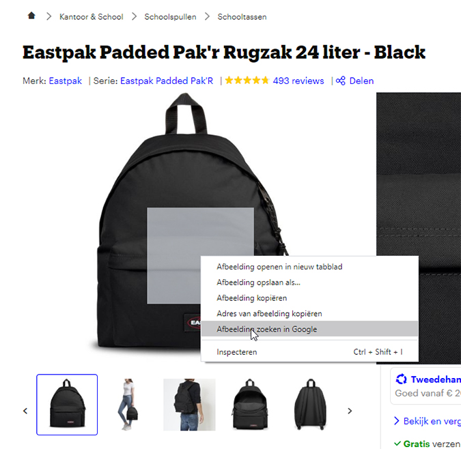Click the chevron beside Bekijk en vergelijk
The image size is (461, 449).
pos(397,421)
